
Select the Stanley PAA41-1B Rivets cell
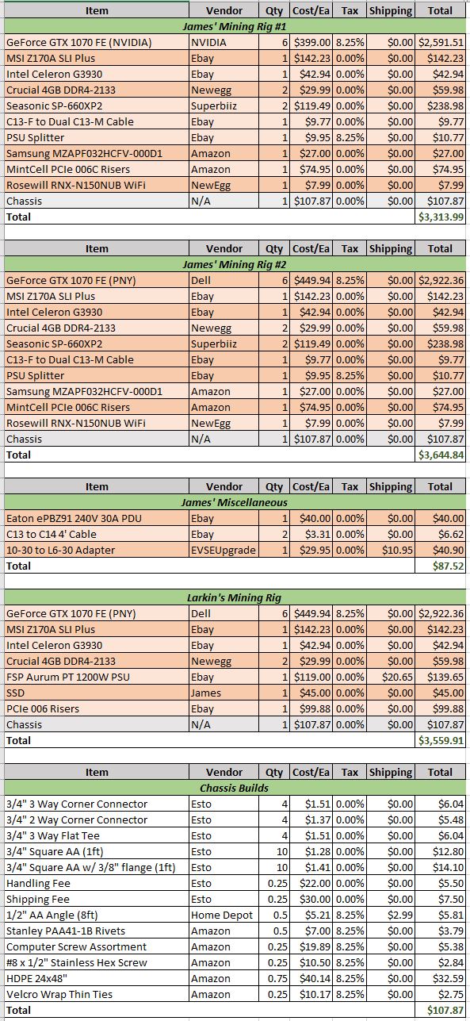pos(96,931)
